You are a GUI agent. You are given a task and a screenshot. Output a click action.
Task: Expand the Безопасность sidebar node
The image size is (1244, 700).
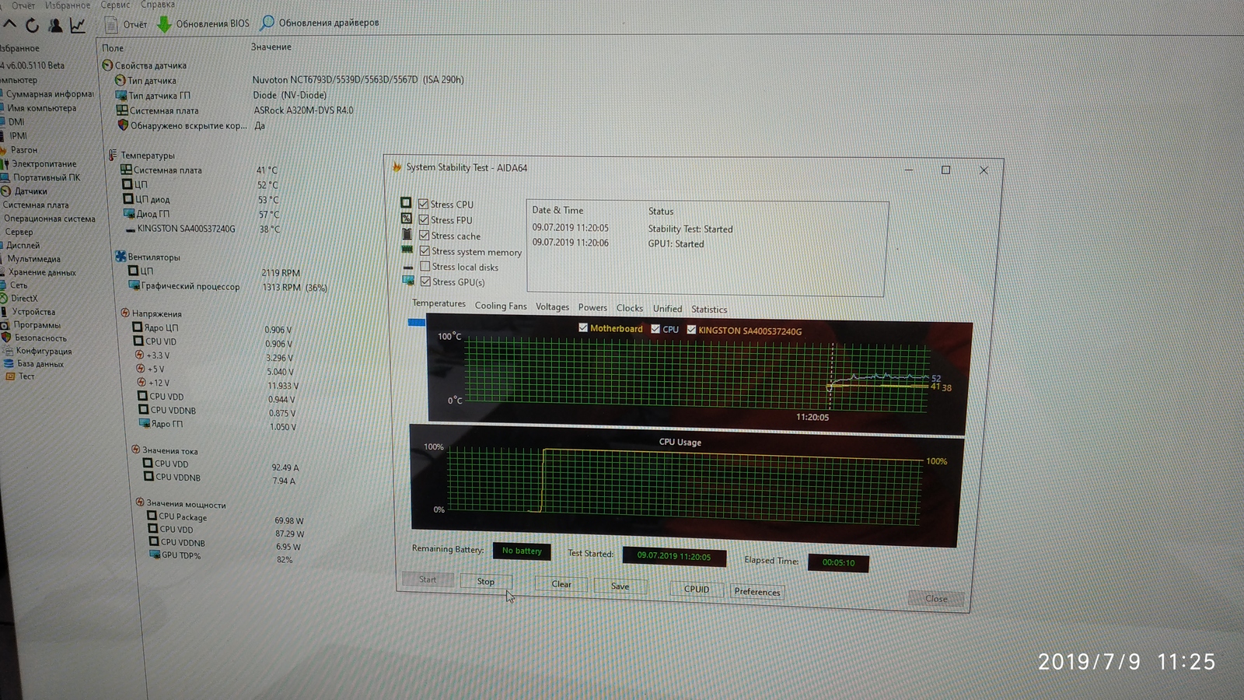(34, 338)
